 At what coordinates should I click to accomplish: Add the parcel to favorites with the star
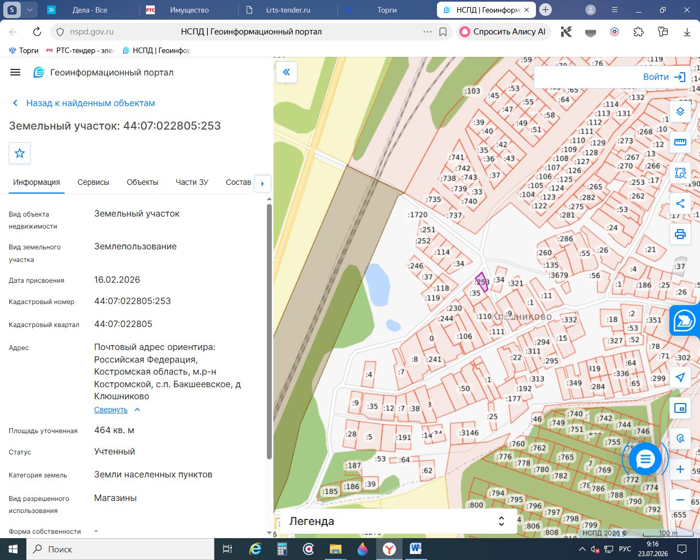(x=20, y=153)
